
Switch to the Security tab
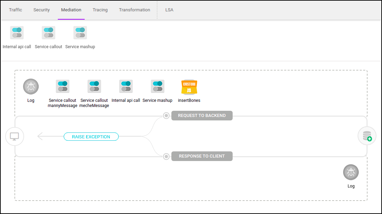point(41,10)
